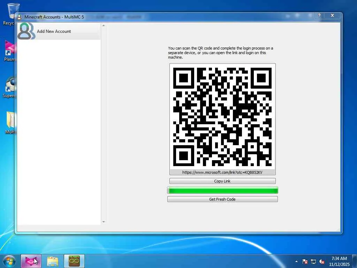Click the help question mark button
Screen dimensions: 357x268
tap(319, 15)
